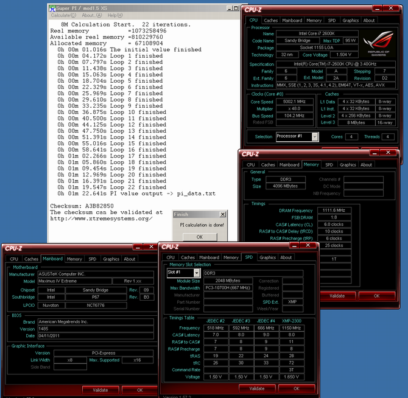
Task: Select Graphics tab in CPU-Z SPD window
Action: (267, 257)
